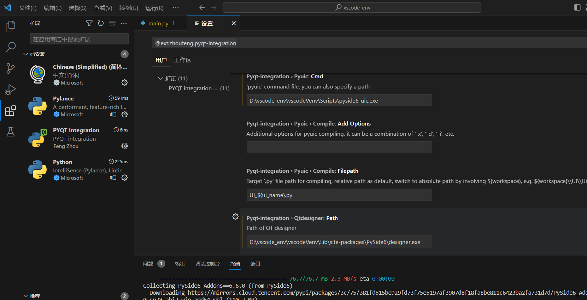Clear extension search results icon
The height and width of the screenshot is (300, 587).
[112, 23]
